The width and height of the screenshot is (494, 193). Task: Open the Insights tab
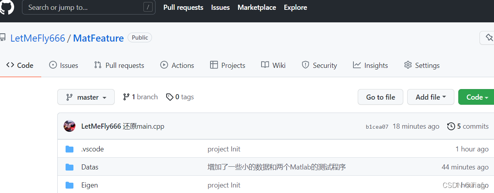(370, 66)
